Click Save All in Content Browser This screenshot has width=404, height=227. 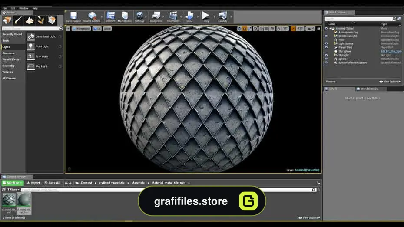52,183
